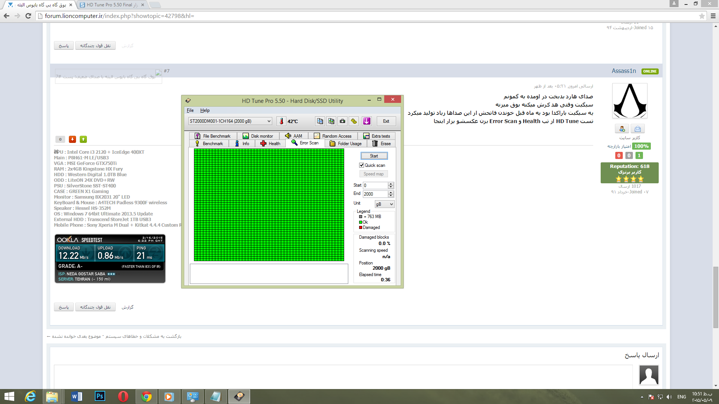Disable the Quick scan checkbox
This screenshot has height=404, width=719.
[361, 165]
